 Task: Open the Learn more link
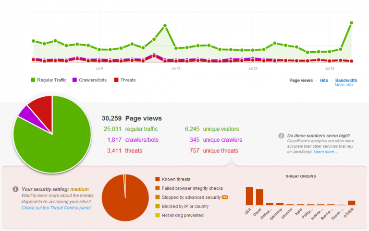pyautogui.click(x=326, y=151)
